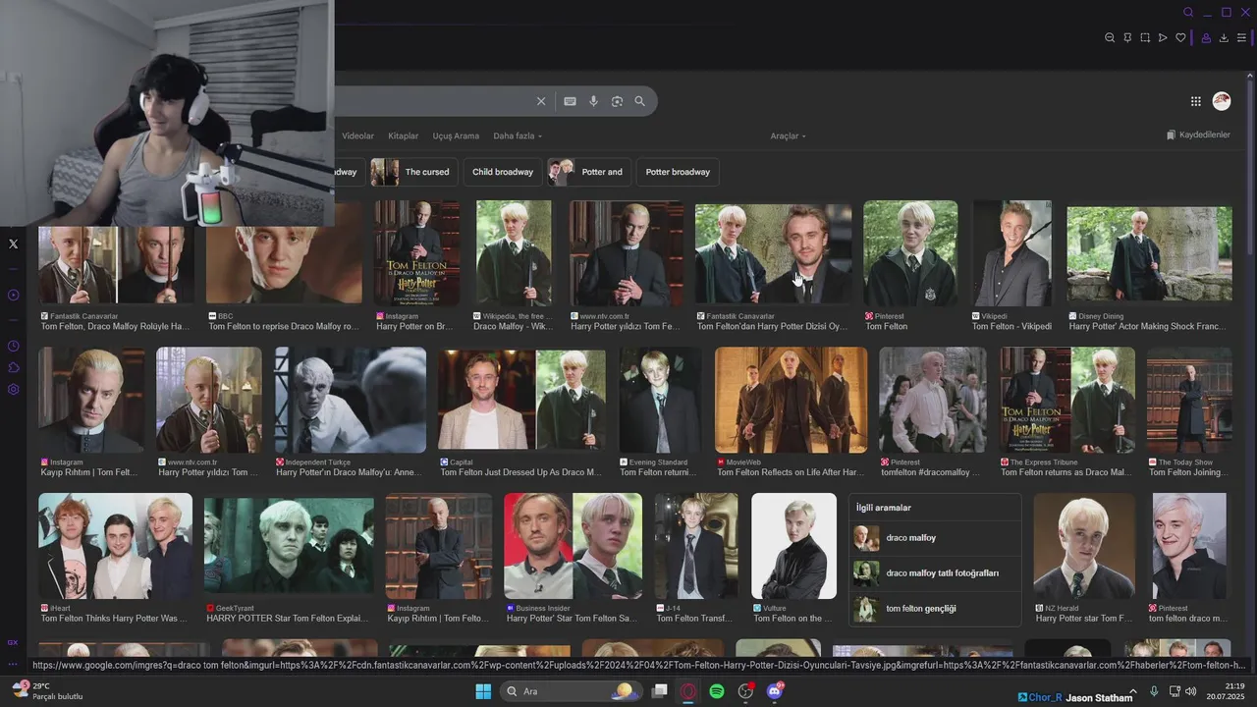Open Discord from the taskbar

pyautogui.click(x=774, y=691)
